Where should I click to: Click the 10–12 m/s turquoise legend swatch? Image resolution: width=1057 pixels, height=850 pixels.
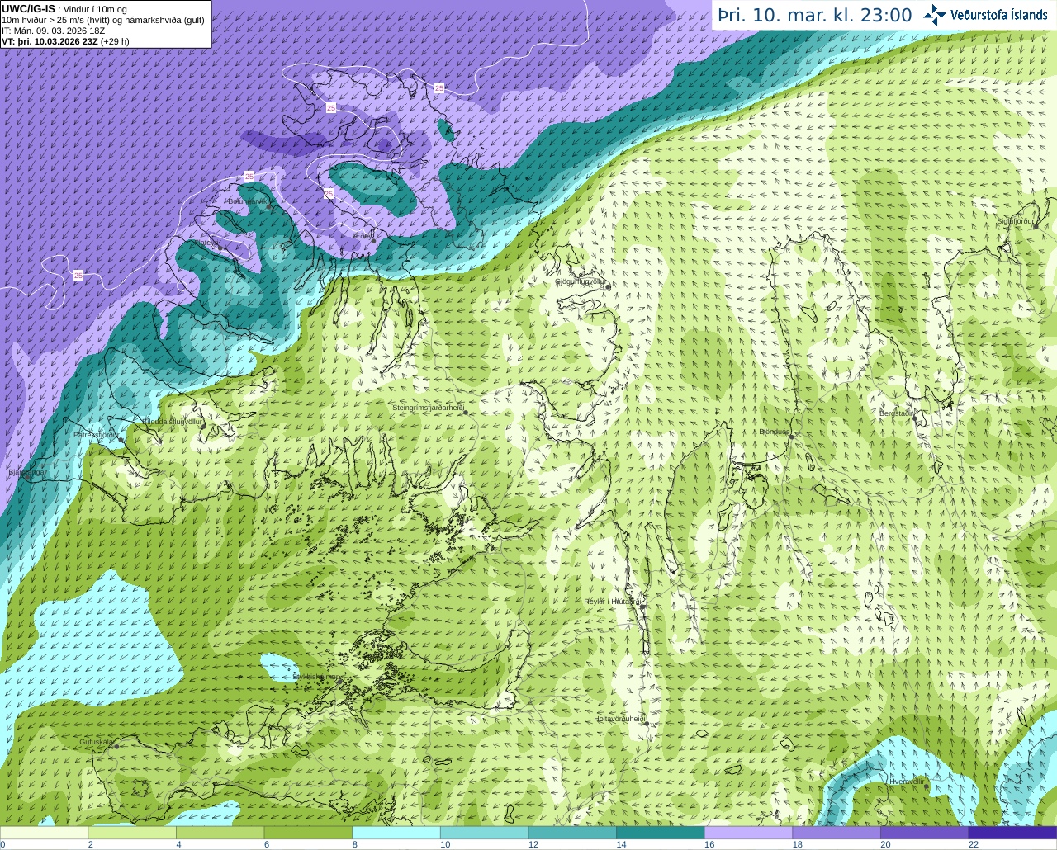[484, 833]
